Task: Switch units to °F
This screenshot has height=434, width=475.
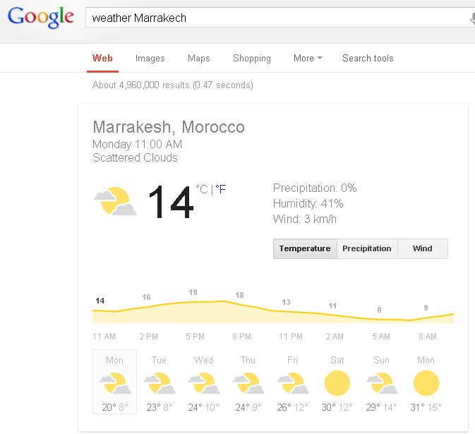Action: coord(221,189)
